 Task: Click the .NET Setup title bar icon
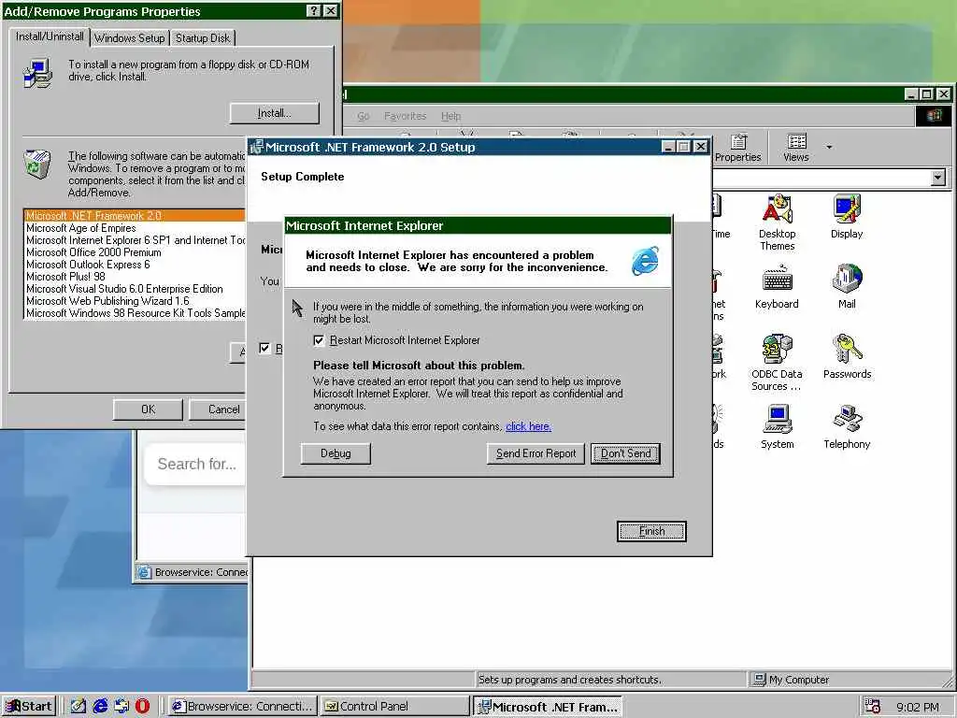[256, 147]
